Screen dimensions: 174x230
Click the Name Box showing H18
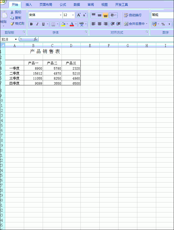tap(7, 39)
